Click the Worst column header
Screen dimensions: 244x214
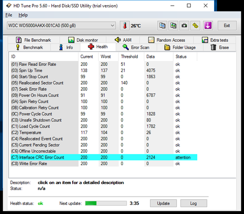108,56
